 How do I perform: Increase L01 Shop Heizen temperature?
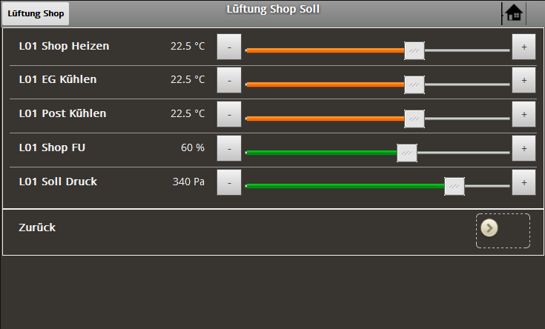click(x=523, y=47)
